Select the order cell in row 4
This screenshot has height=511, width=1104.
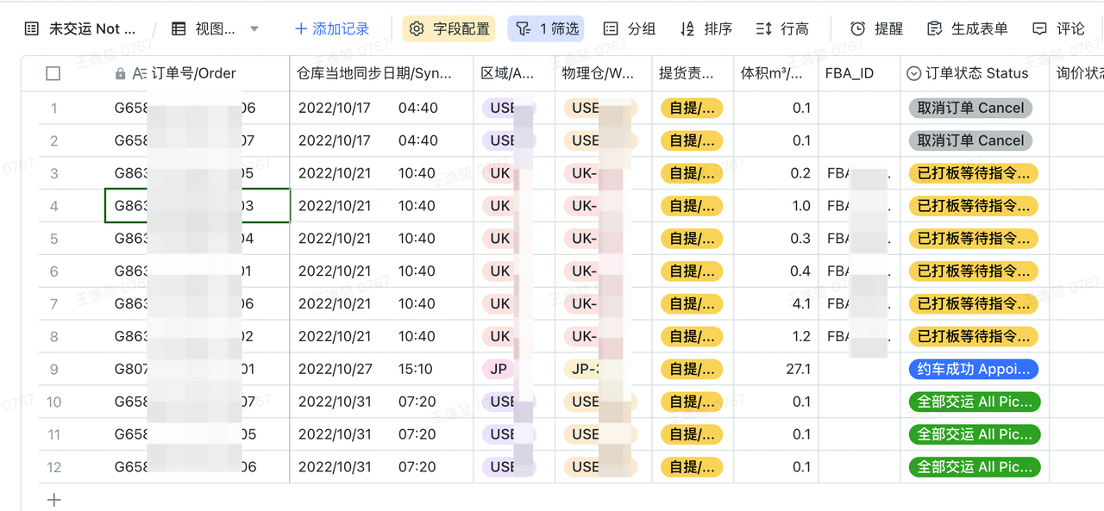pos(197,206)
